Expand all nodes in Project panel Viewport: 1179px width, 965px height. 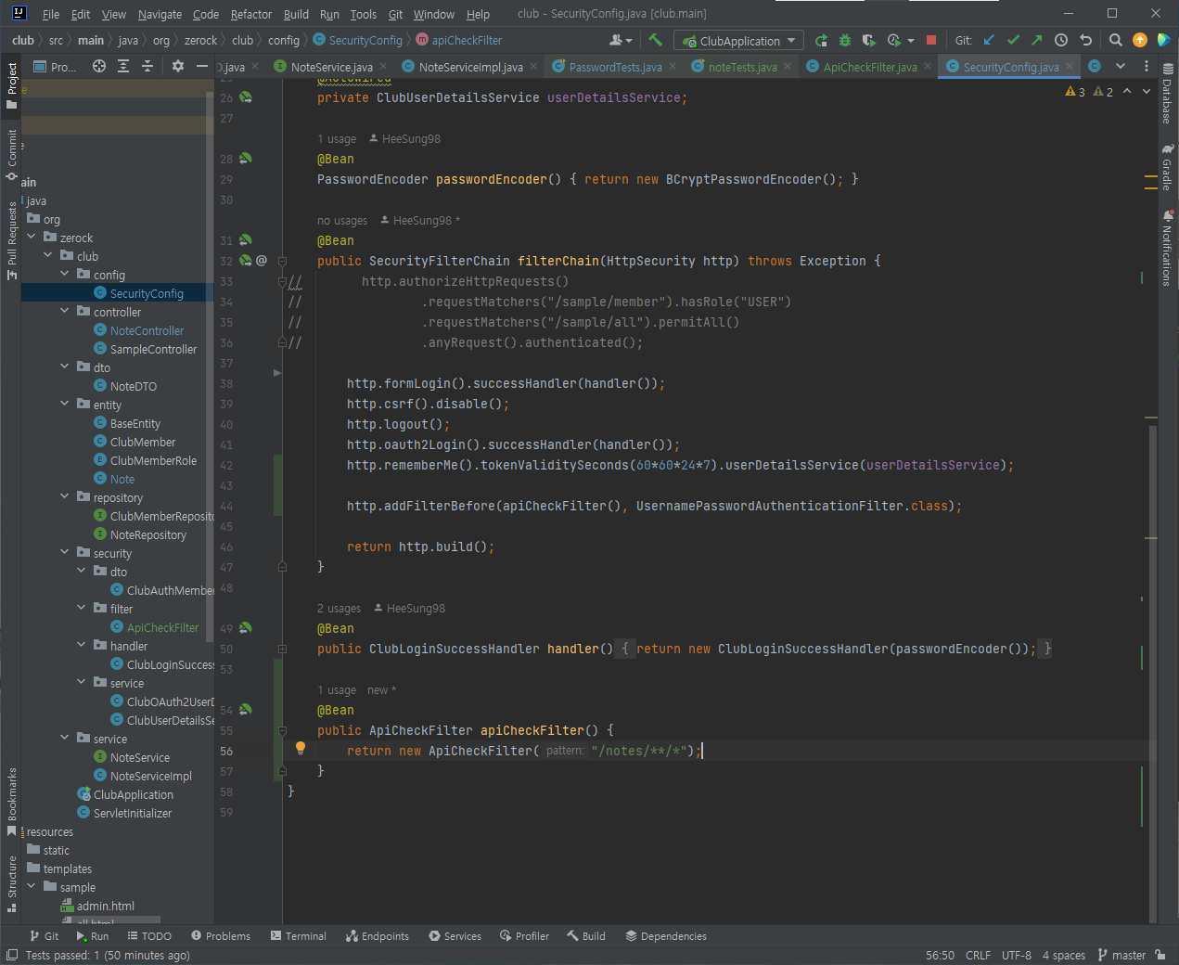pos(123,66)
